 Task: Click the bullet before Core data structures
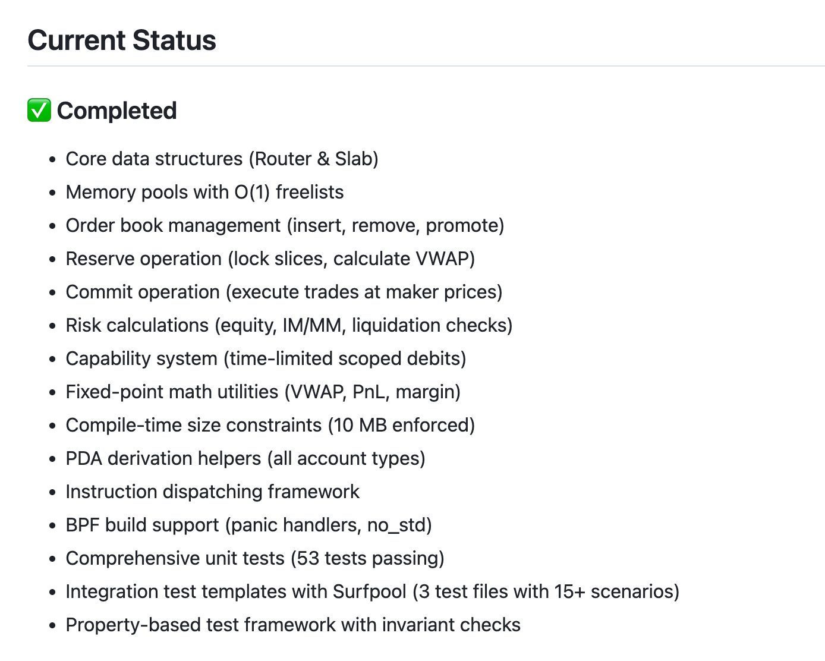tap(53, 160)
